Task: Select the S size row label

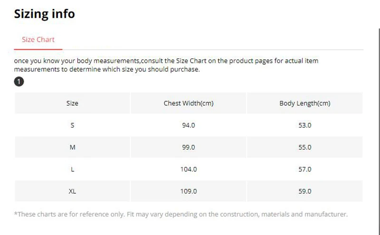Action: [72, 125]
